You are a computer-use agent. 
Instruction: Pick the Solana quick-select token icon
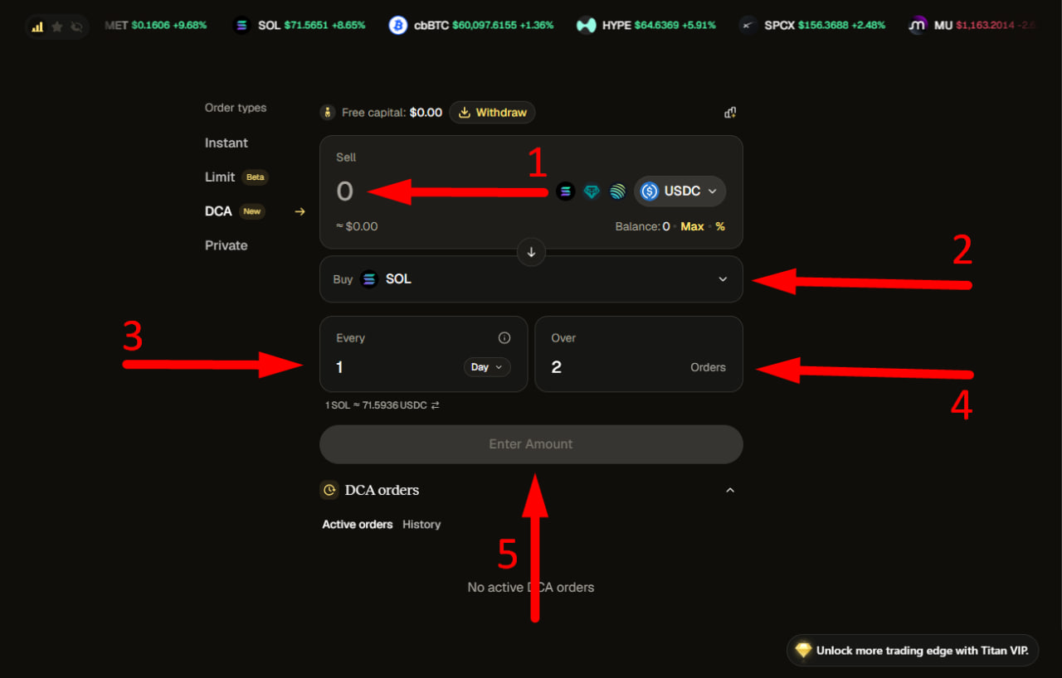[x=566, y=191]
